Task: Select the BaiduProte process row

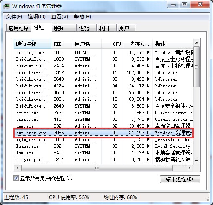Action: coord(104,106)
